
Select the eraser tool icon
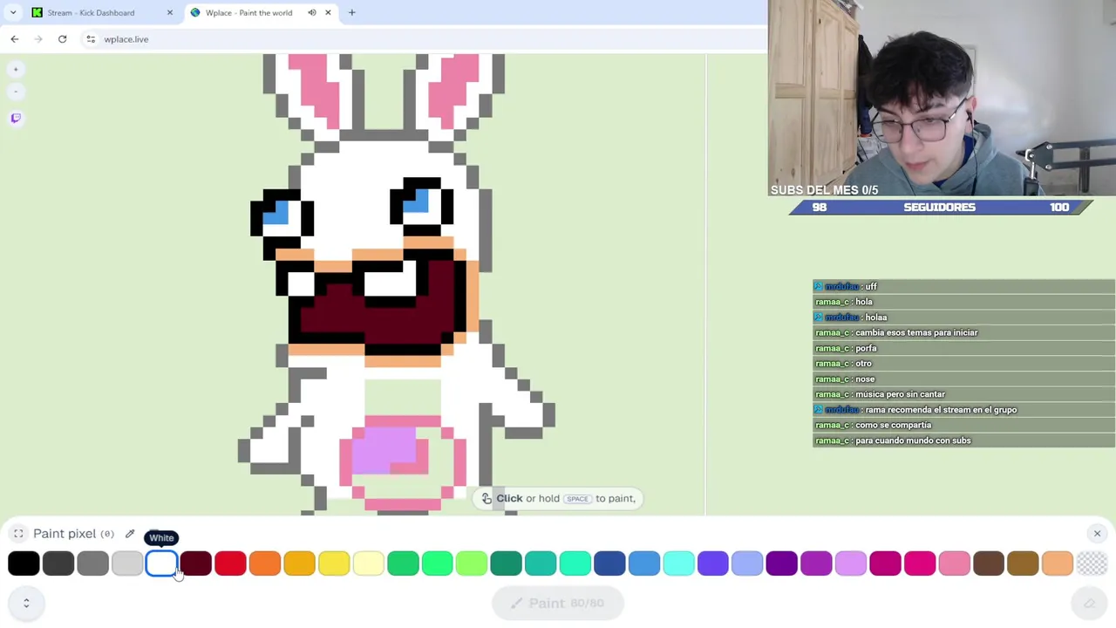(1089, 604)
